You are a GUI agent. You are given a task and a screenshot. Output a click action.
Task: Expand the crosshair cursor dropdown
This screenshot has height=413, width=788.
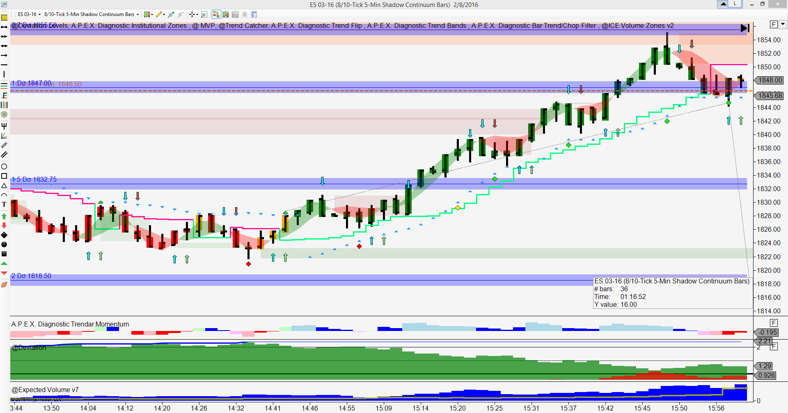pyautogui.click(x=197, y=14)
